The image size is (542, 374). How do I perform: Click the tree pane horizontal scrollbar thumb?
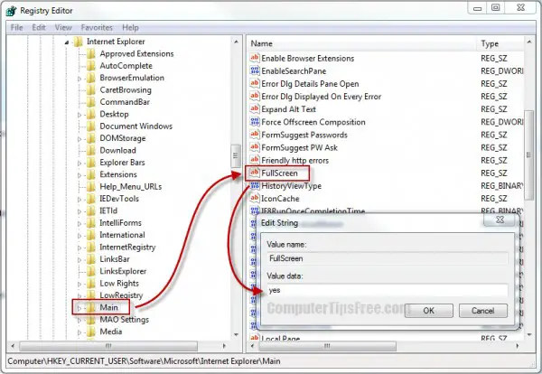click(108, 346)
